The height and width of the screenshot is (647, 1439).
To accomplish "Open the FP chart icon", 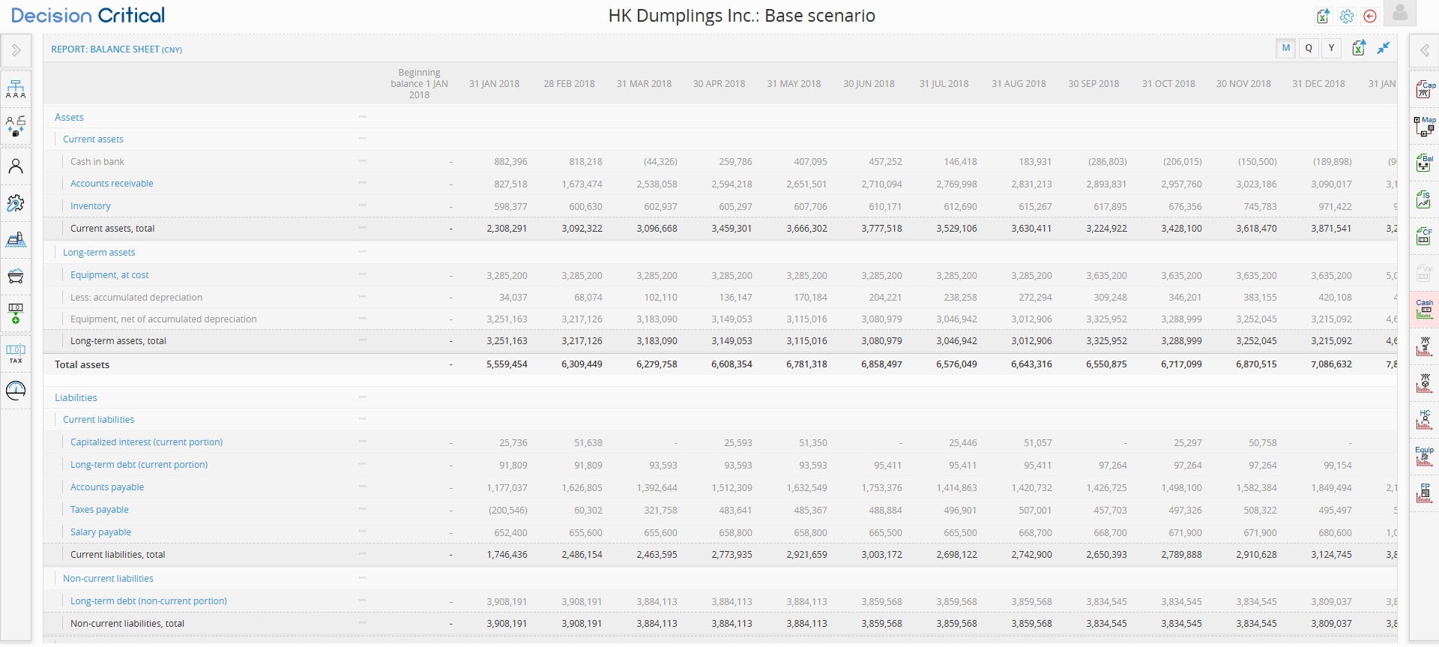I will [x=1425, y=493].
